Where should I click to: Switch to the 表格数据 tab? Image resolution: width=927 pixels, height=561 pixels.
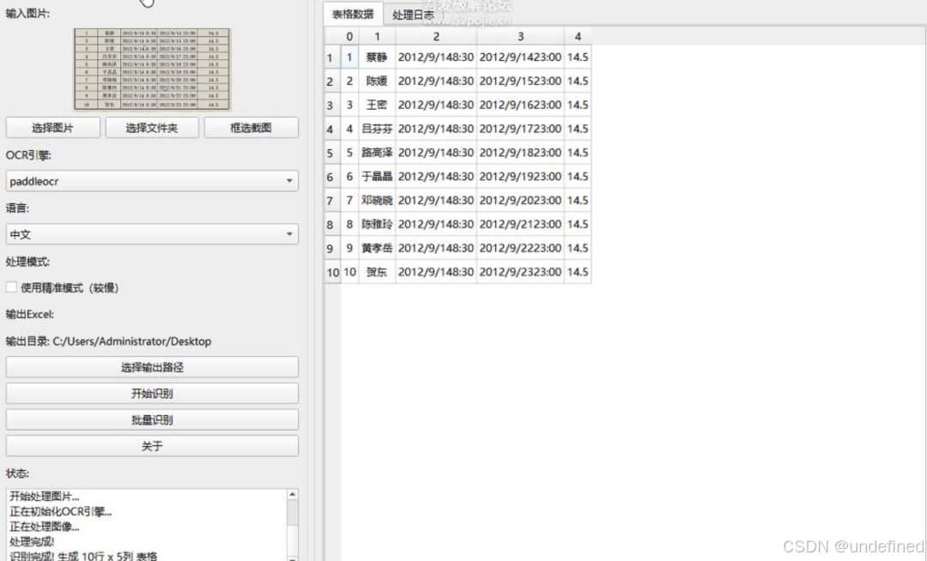353,15
